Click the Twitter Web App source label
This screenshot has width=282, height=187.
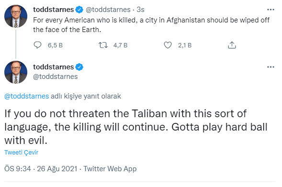(x=110, y=169)
